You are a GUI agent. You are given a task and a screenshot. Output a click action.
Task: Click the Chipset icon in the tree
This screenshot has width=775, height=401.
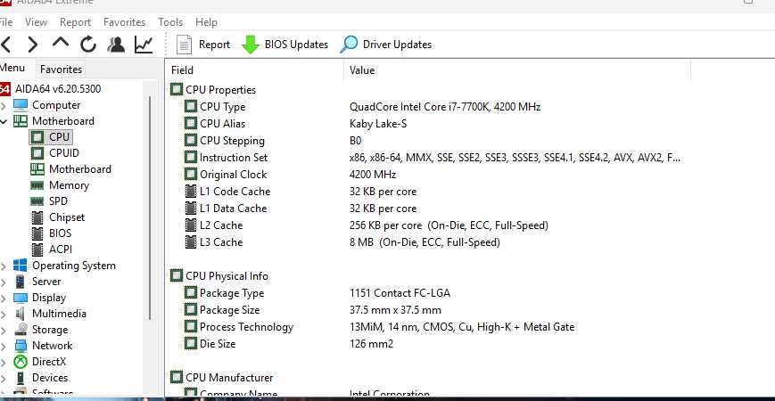tap(37, 217)
